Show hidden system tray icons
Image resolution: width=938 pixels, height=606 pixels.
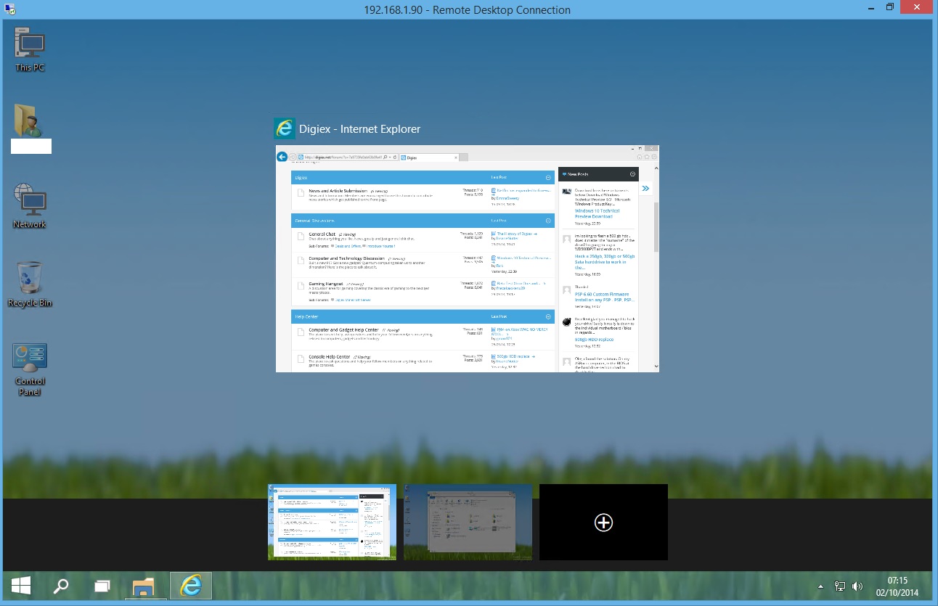821,586
